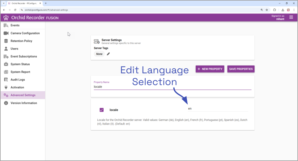The image size is (298, 161).
Task: Open the System Report icon
Action: 6,72
